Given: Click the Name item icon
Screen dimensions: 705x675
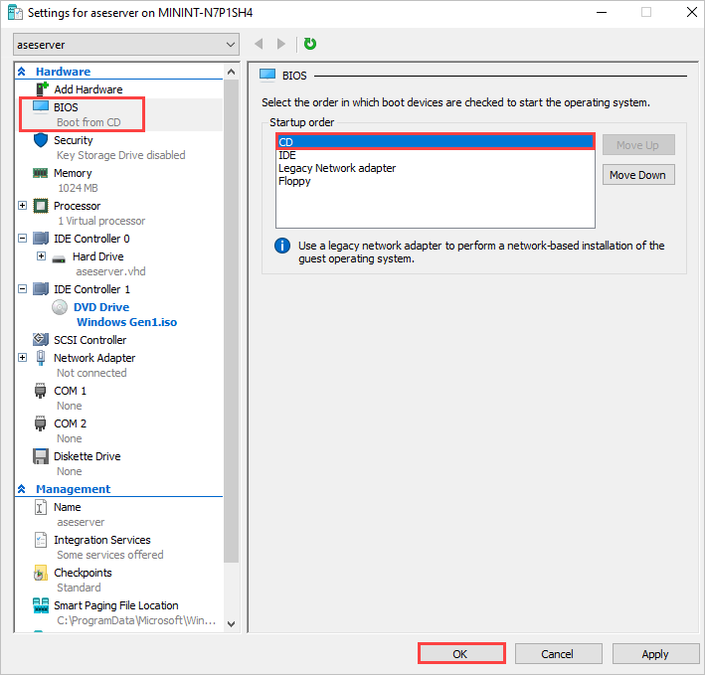Looking at the screenshot, I should tap(41, 507).
